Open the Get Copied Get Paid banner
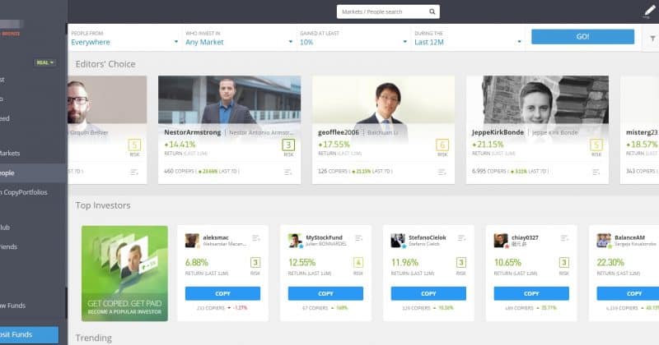 coord(124,274)
